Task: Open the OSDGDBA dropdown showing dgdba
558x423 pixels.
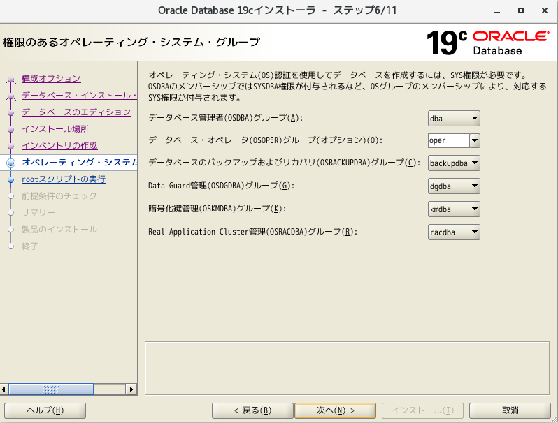Action: pyautogui.click(x=454, y=186)
